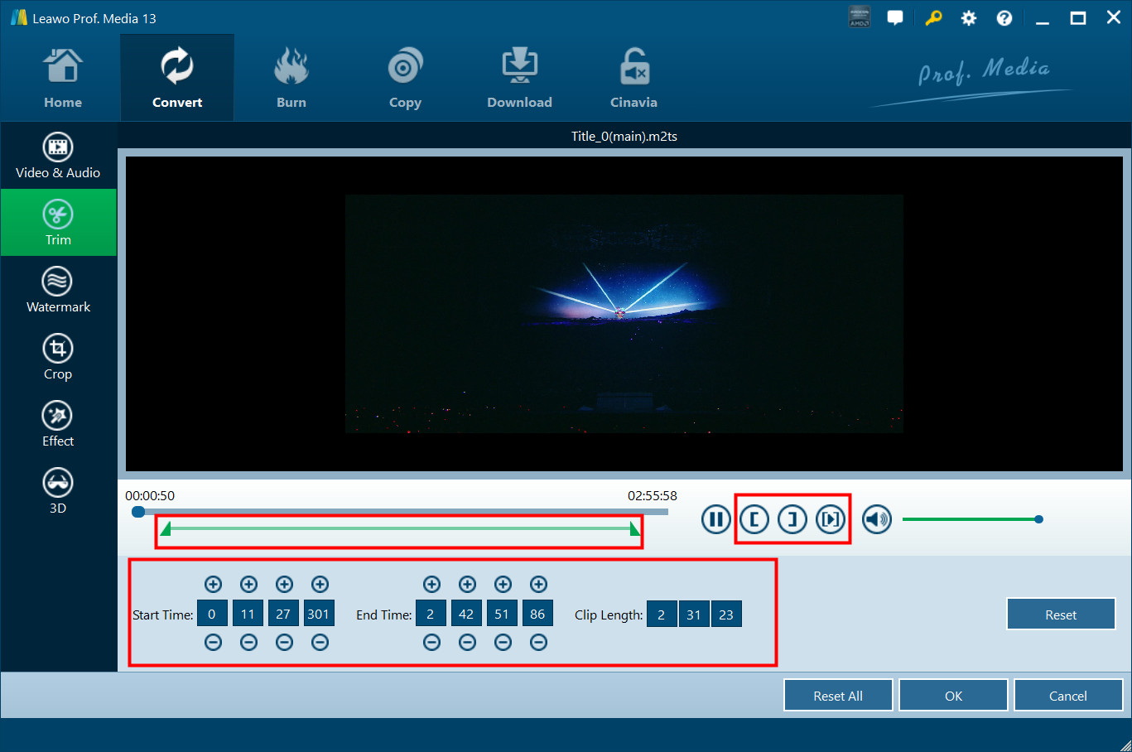1132x752 pixels.
Task: Decrease Start Time milliseconds below 301
Action: (x=320, y=642)
